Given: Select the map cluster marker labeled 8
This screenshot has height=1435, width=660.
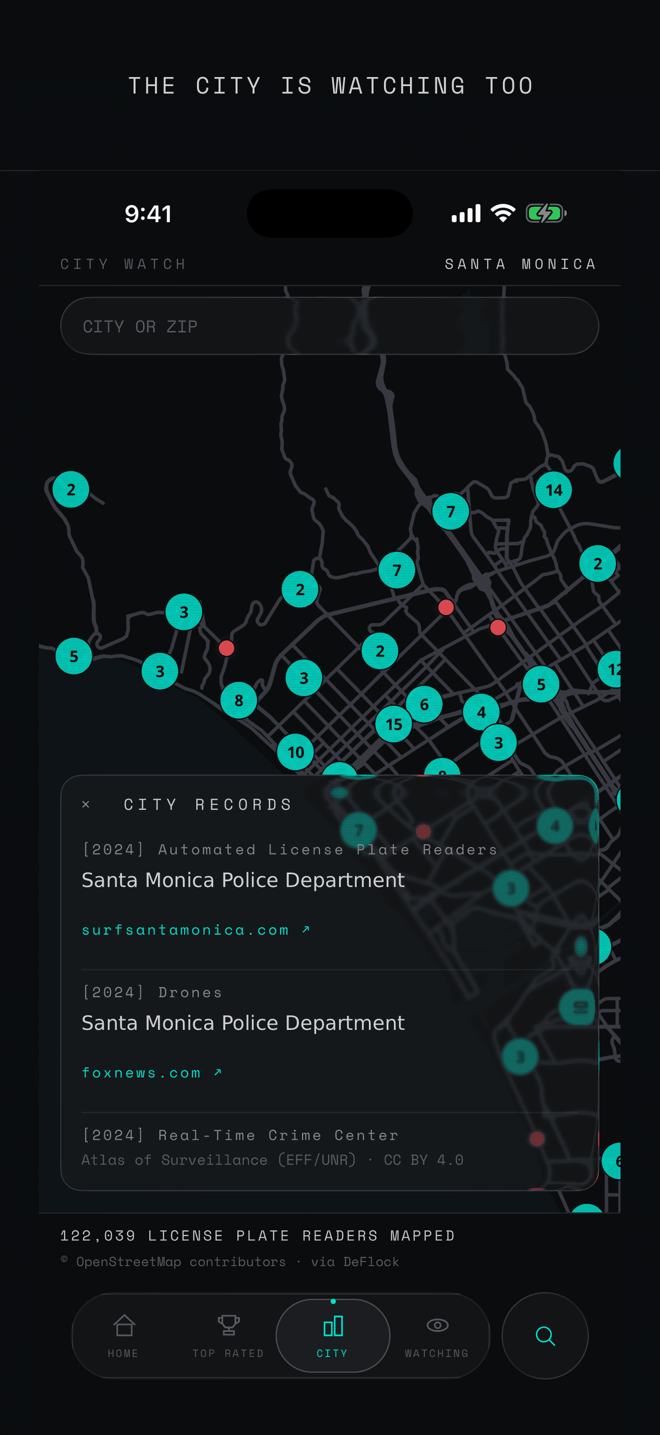Looking at the screenshot, I should tap(238, 700).
